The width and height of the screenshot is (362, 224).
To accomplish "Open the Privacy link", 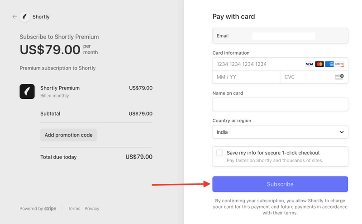I will point(92,209).
